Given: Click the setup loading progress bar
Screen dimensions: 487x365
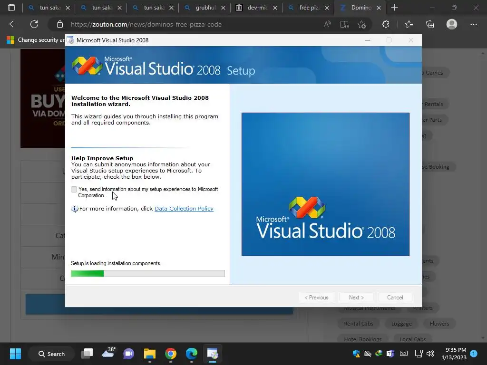Looking at the screenshot, I should click(x=148, y=273).
